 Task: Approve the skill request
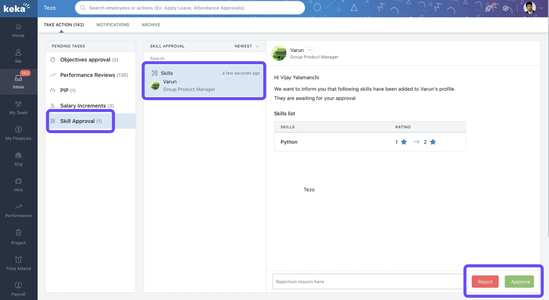tap(520, 282)
